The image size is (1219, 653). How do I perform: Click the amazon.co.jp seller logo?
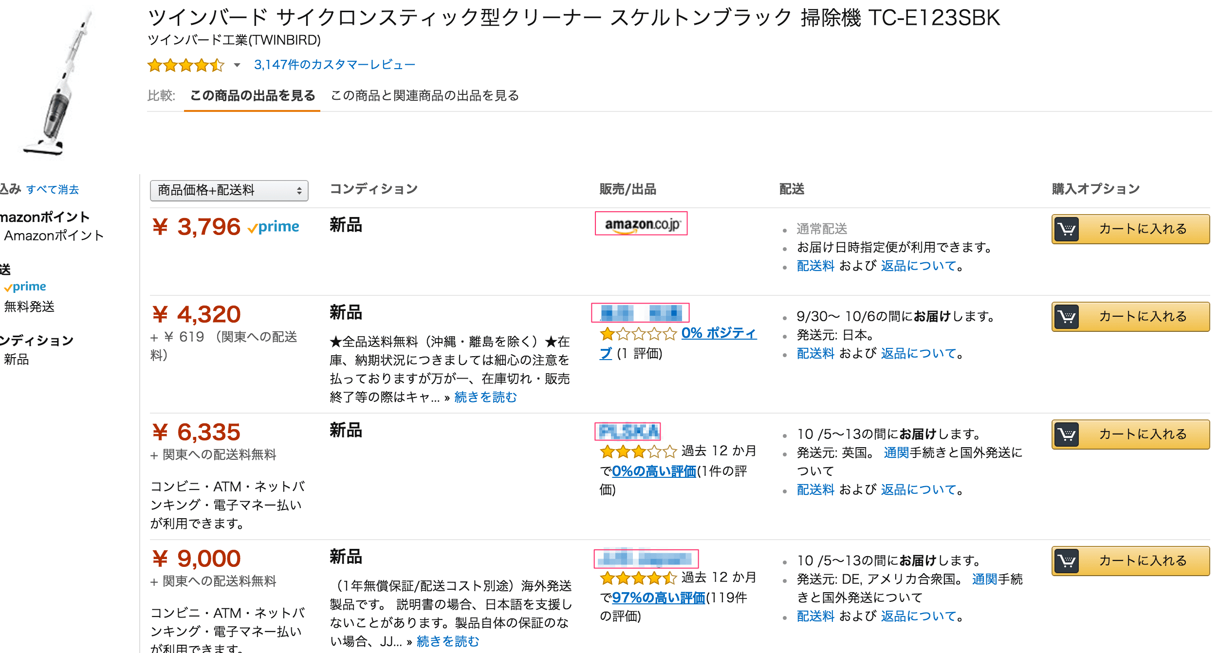[x=641, y=224]
